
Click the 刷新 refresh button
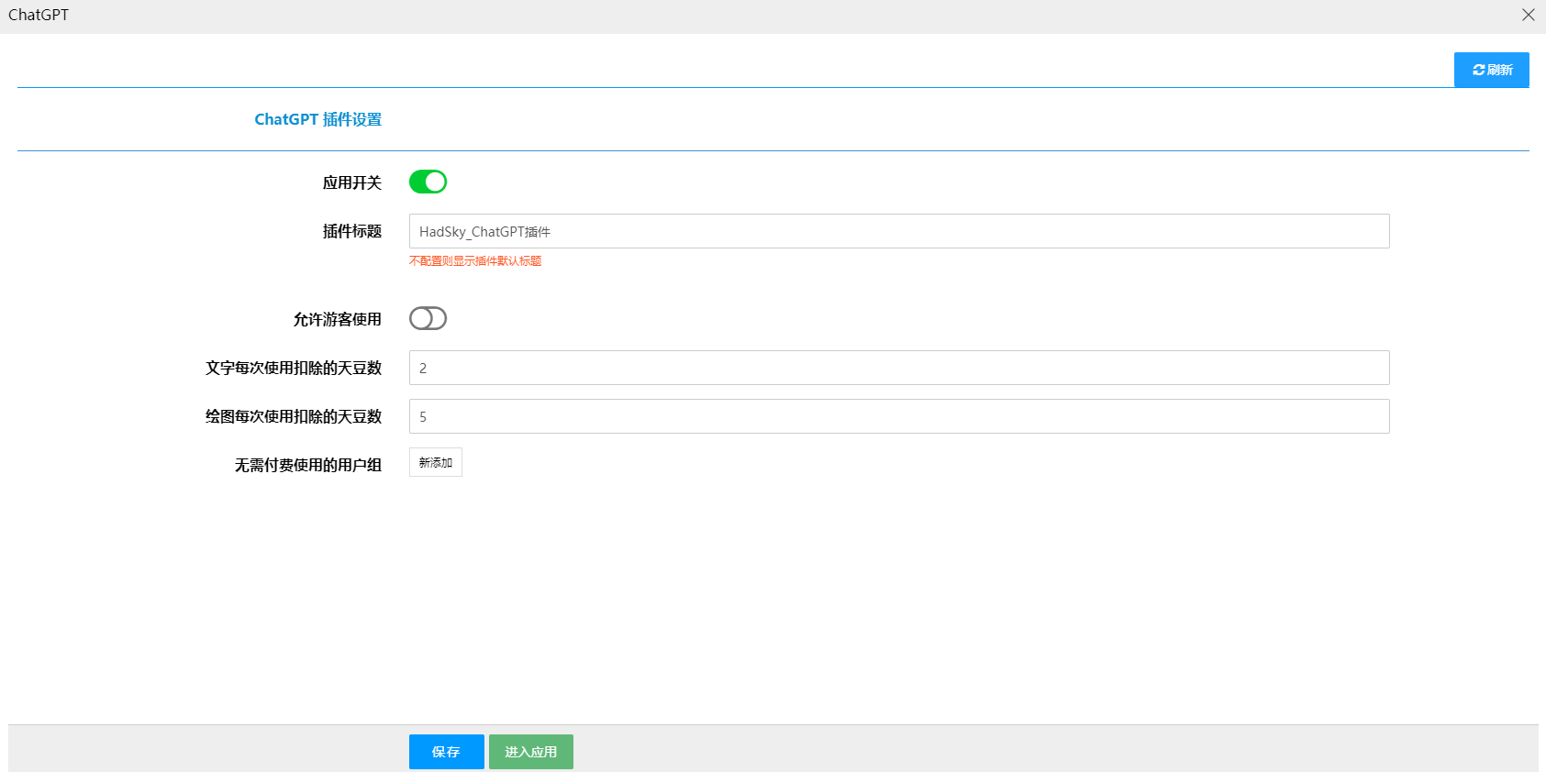(x=1491, y=70)
